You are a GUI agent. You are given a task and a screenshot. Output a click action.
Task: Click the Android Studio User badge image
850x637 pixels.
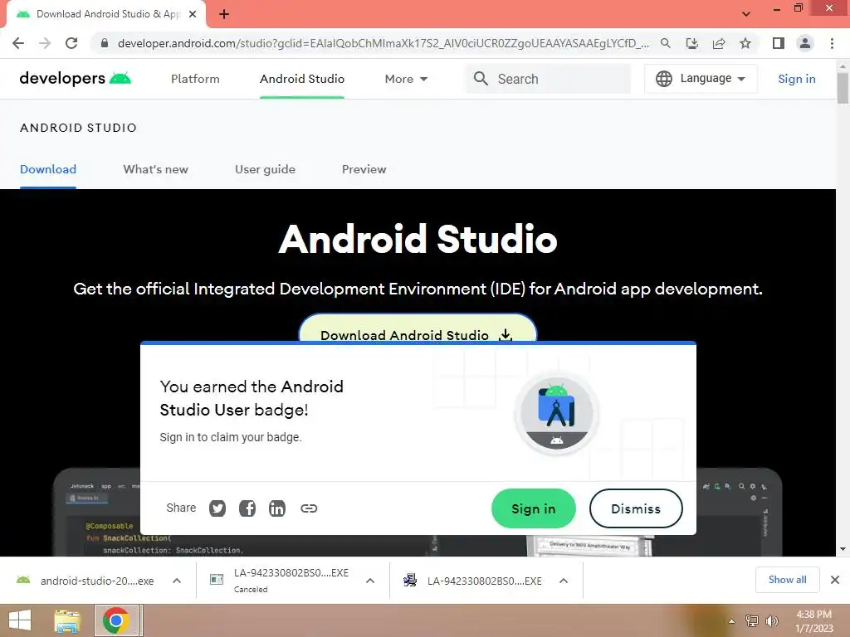point(557,414)
